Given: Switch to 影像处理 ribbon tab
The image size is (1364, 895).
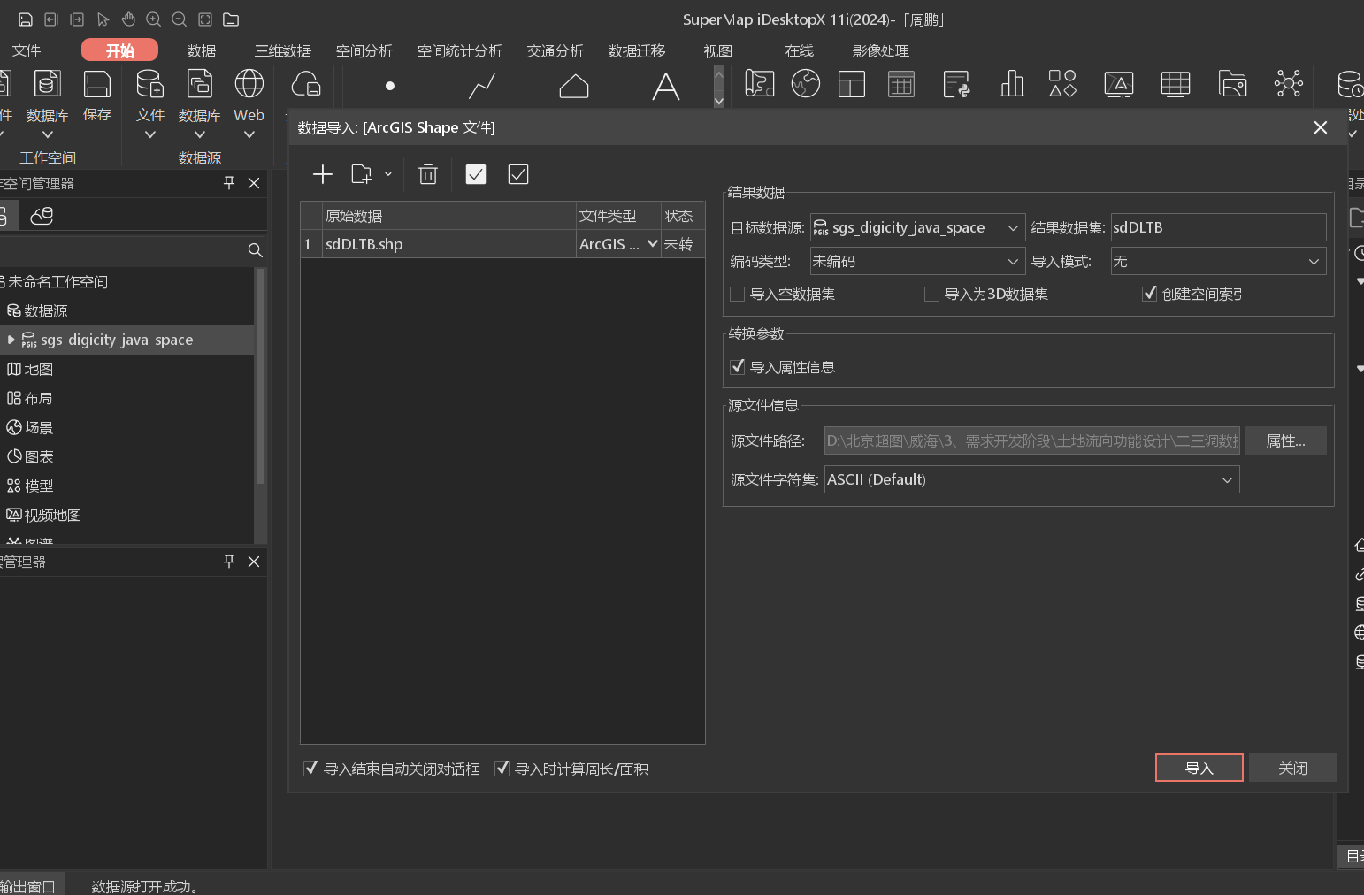Looking at the screenshot, I should pyautogui.click(x=881, y=50).
